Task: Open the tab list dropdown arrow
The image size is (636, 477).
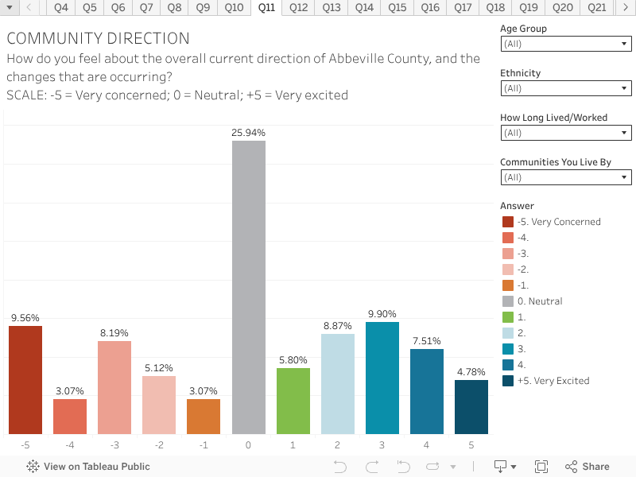Action: click(8, 8)
